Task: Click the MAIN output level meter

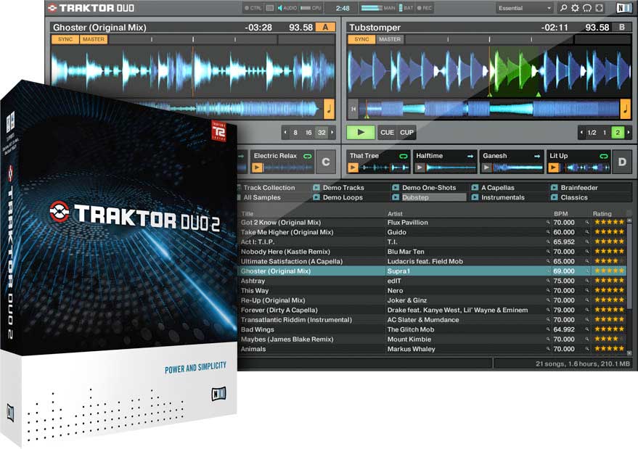Action: [x=372, y=8]
